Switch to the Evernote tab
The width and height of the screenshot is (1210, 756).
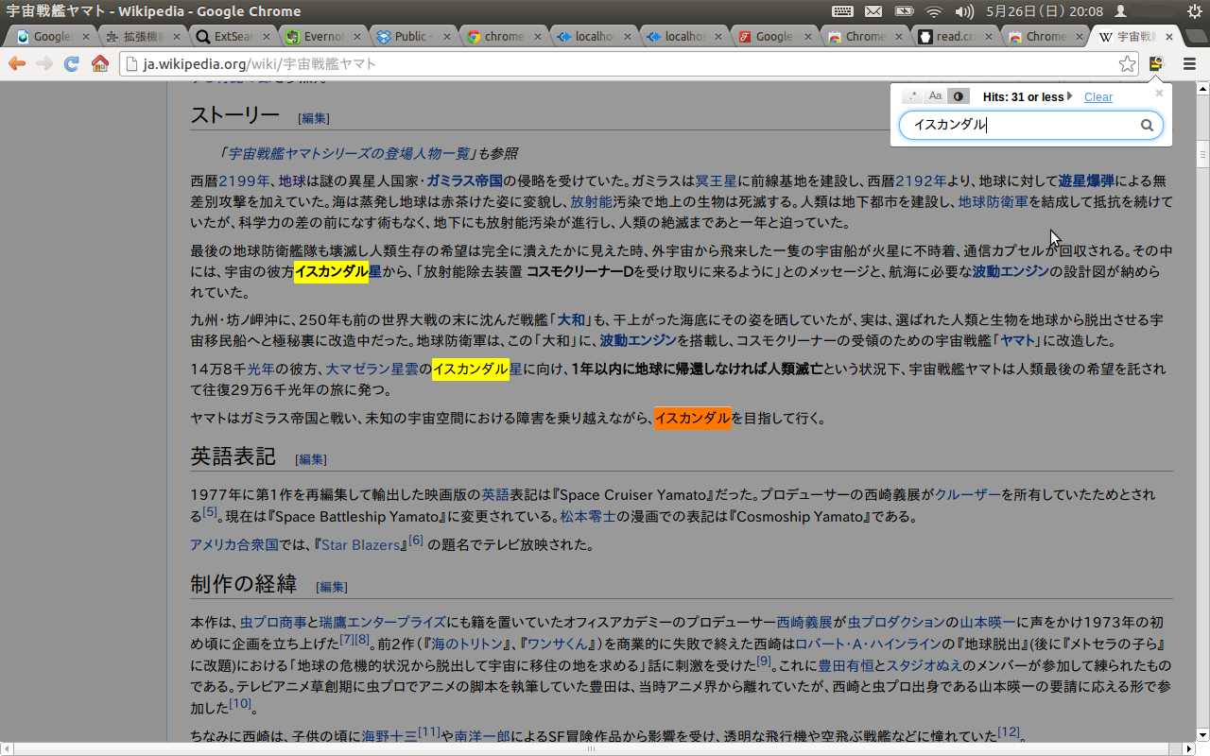(x=321, y=35)
